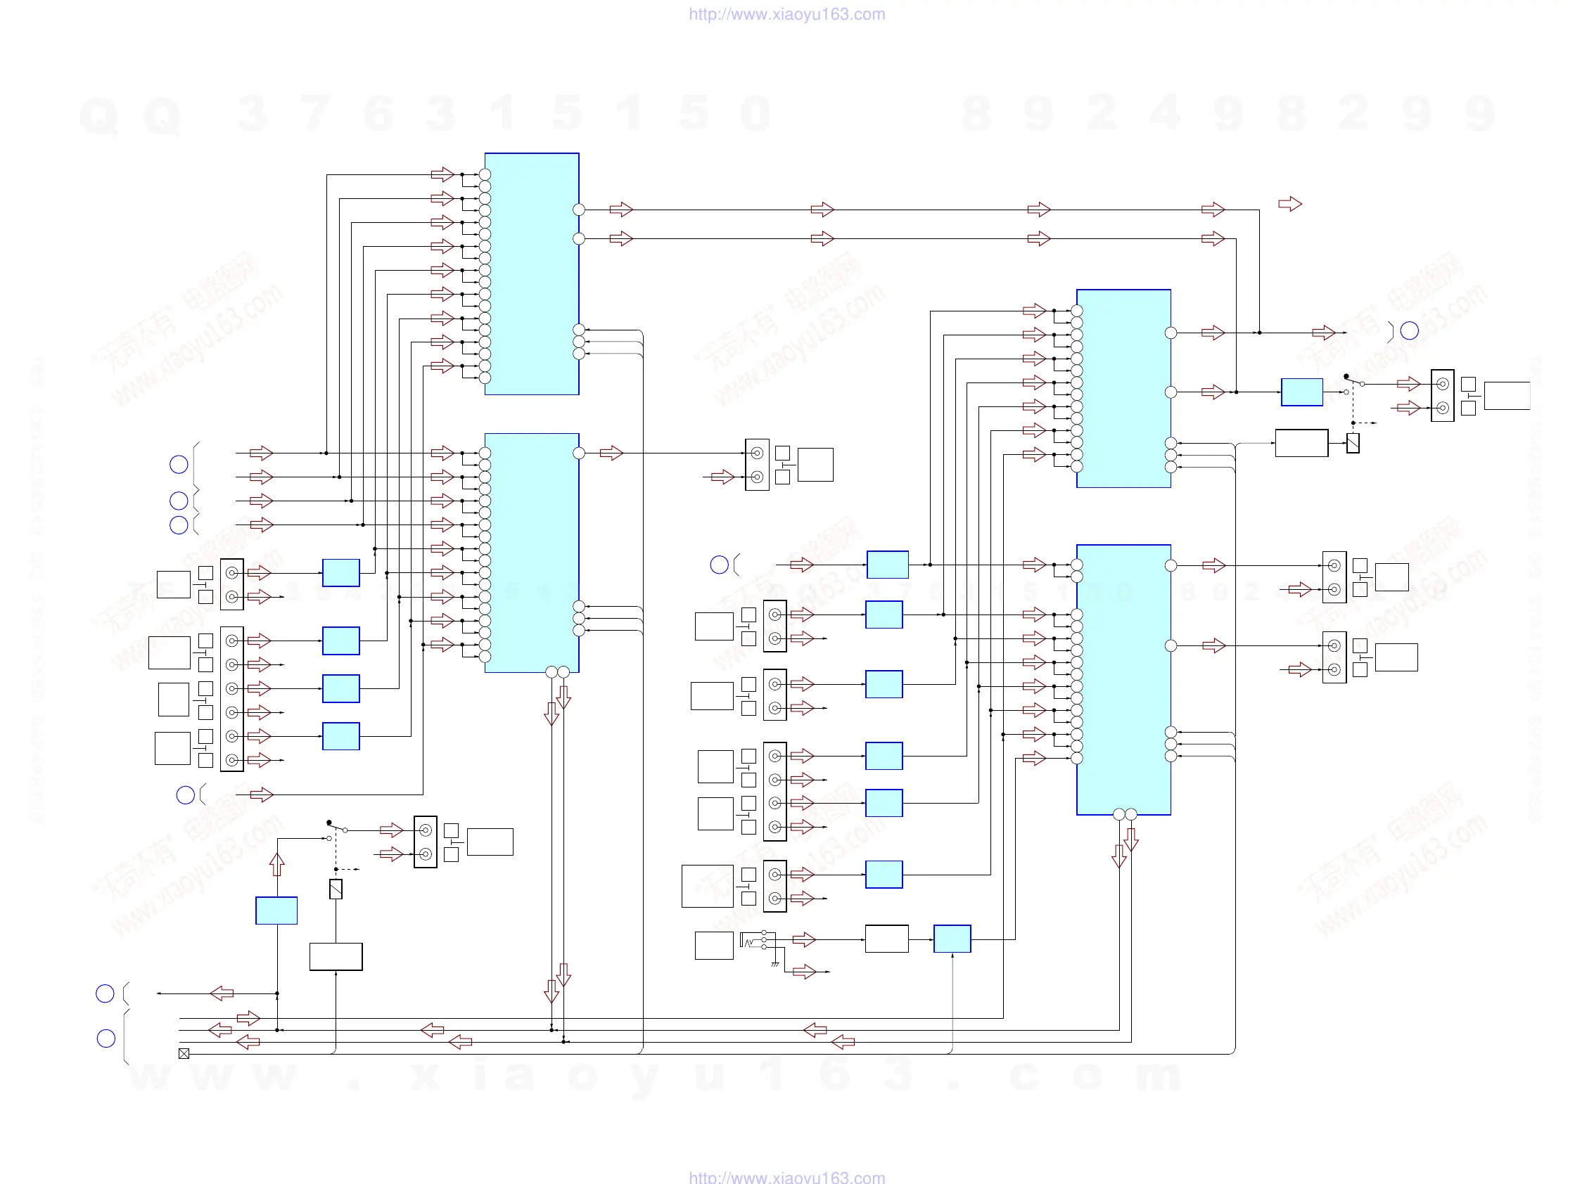Open the xiaoyu163.com link at page top
This screenshot has width=1575, height=1184.
[x=786, y=14]
